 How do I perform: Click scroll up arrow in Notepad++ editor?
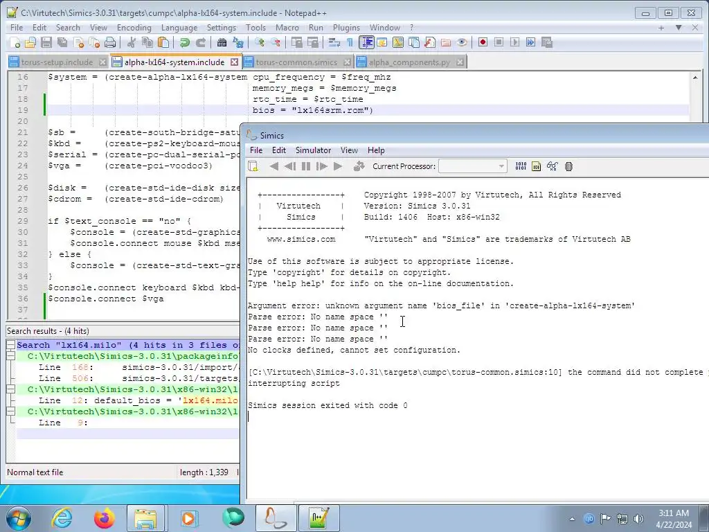(x=695, y=78)
